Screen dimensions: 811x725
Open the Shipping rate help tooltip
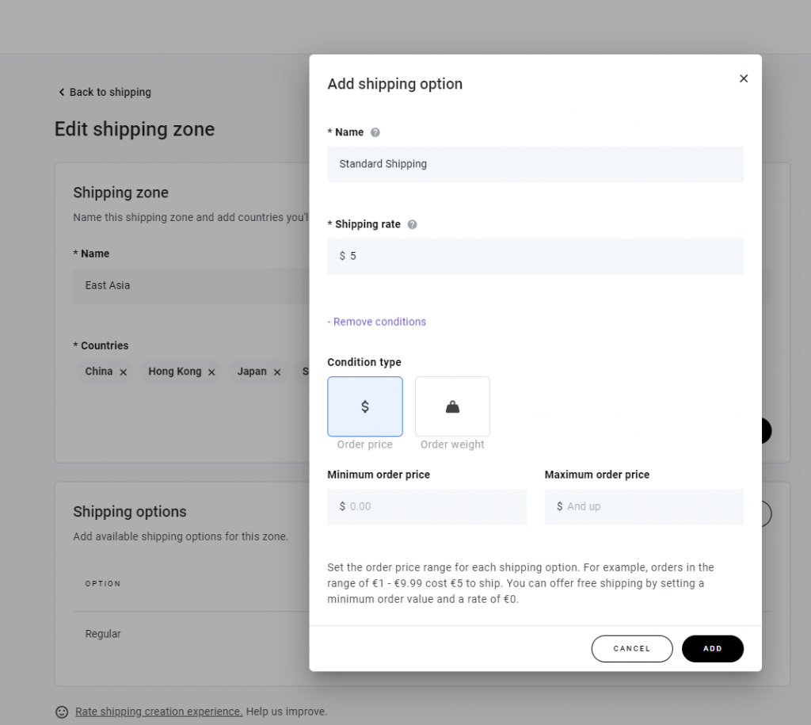click(411, 224)
